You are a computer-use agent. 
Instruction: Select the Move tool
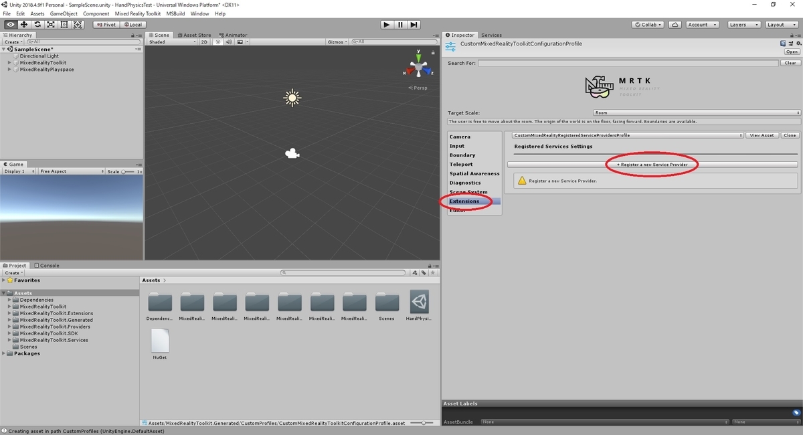(x=24, y=25)
